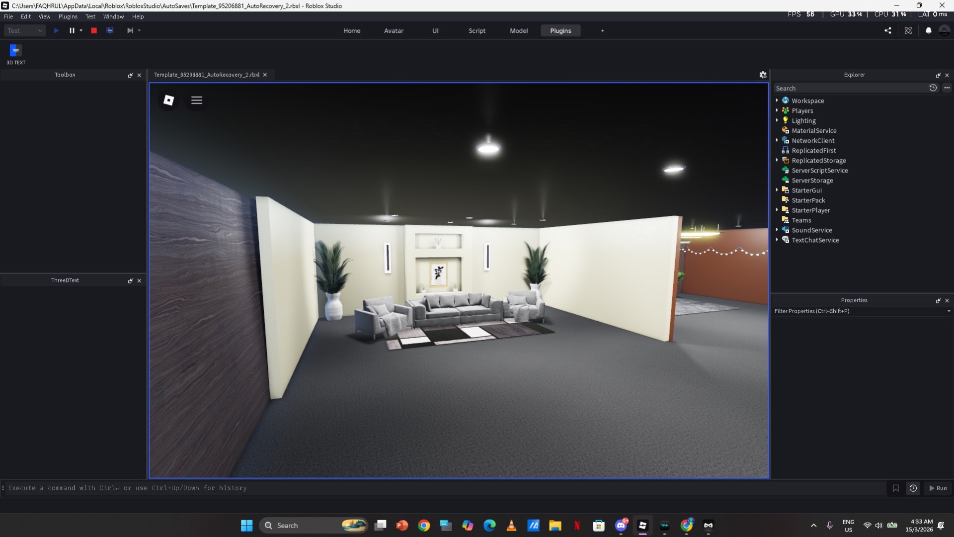Switch to the Home ribbon tab
The width and height of the screenshot is (954, 537).
352,30
